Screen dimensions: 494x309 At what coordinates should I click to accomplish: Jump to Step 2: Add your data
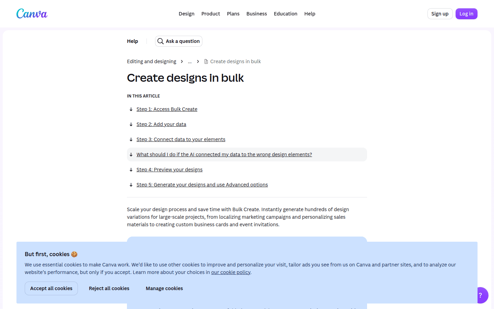161,124
